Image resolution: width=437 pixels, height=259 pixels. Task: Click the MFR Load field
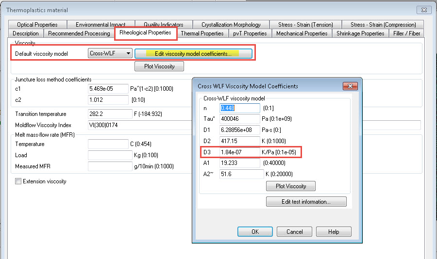pos(110,155)
